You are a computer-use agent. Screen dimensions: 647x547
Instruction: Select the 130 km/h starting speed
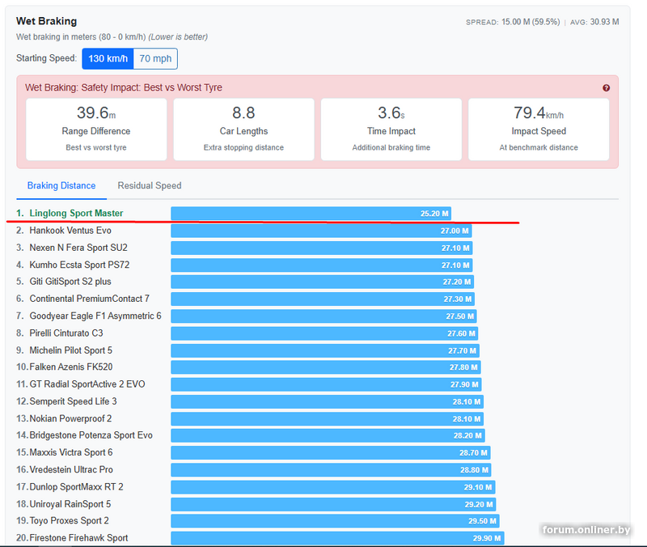point(108,59)
